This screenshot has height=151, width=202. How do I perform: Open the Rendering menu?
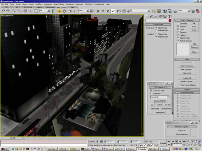69,4
